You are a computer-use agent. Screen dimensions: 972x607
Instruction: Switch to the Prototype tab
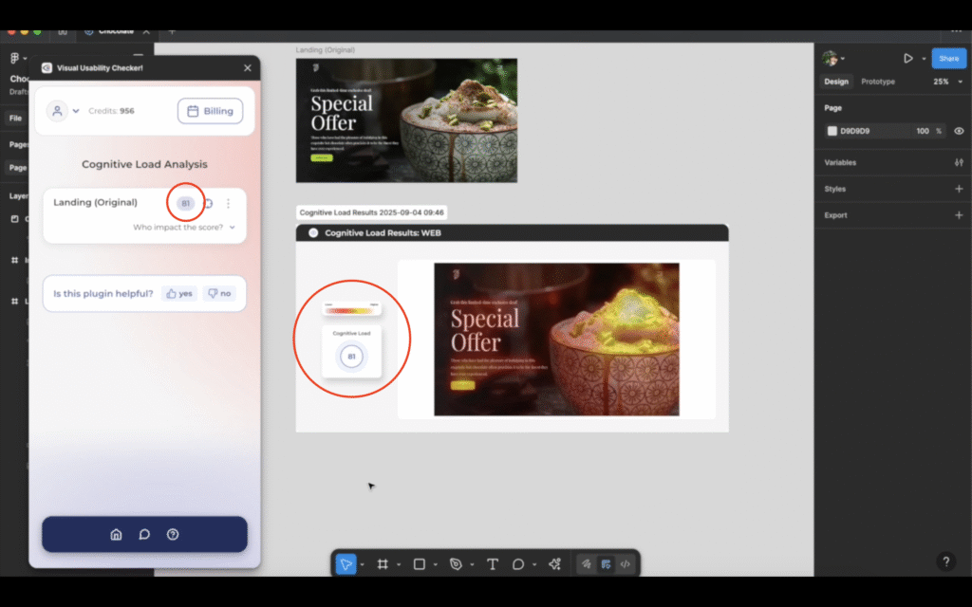pyautogui.click(x=877, y=82)
